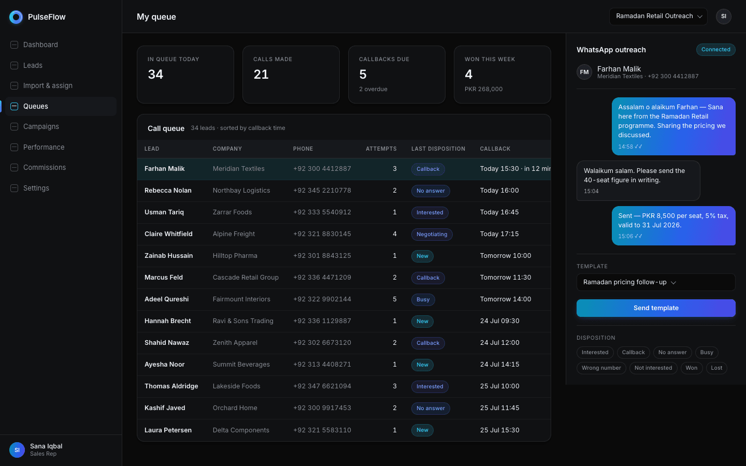Click the Busy badge for Adeel Qureshi
The width and height of the screenshot is (746, 466).
click(423, 300)
